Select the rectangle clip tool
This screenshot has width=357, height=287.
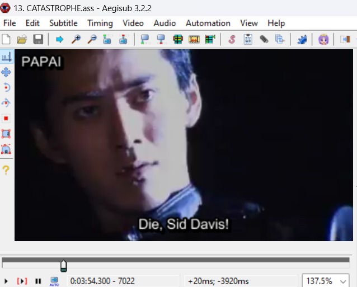click(x=6, y=134)
